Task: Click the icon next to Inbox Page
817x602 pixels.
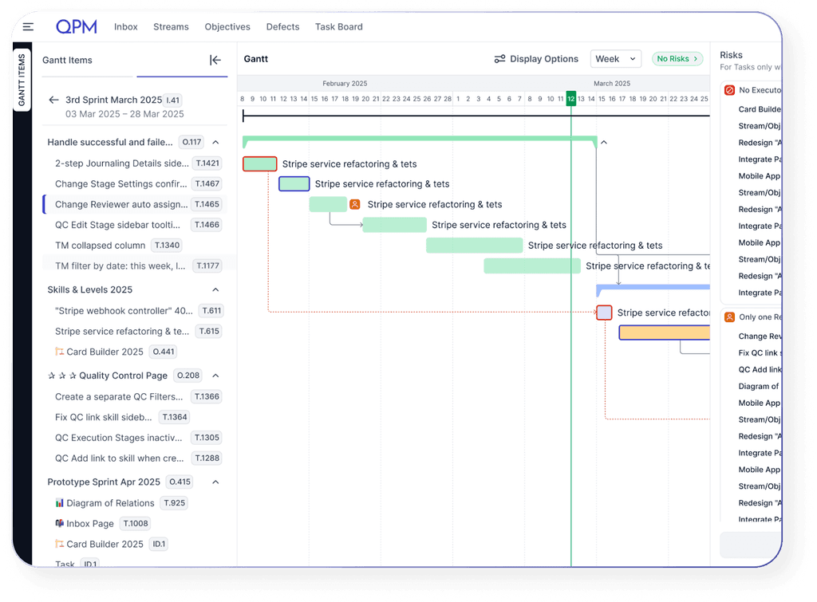Action: pos(59,523)
